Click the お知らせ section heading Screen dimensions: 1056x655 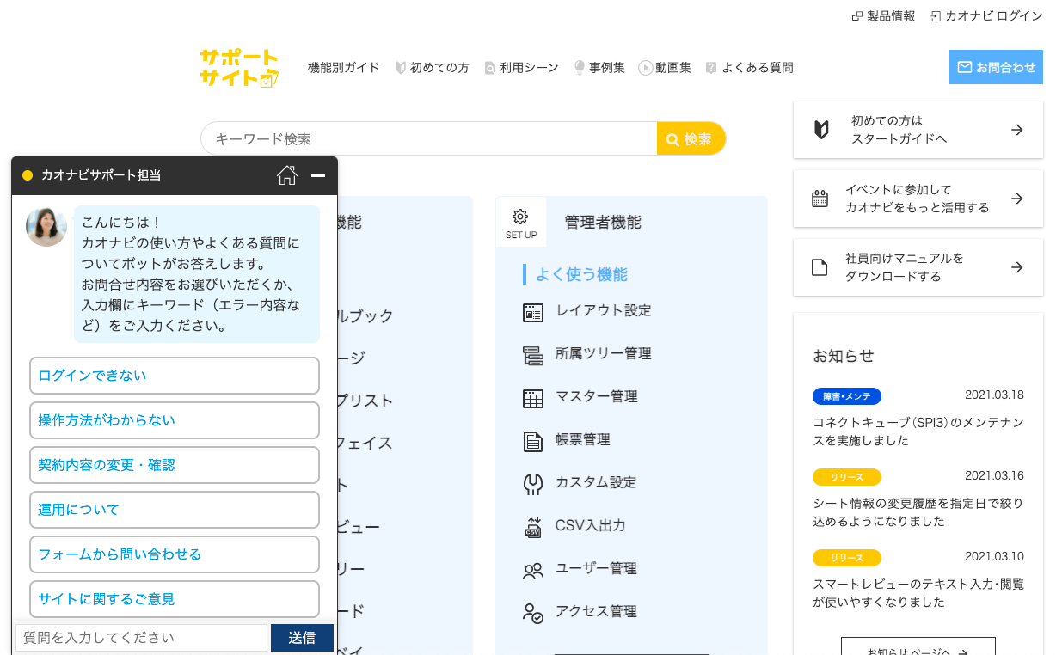tap(844, 356)
